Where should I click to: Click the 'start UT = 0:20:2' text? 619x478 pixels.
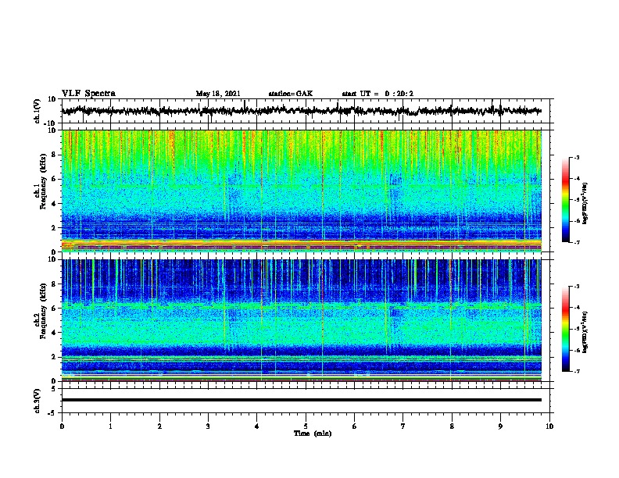click(377, 94)
